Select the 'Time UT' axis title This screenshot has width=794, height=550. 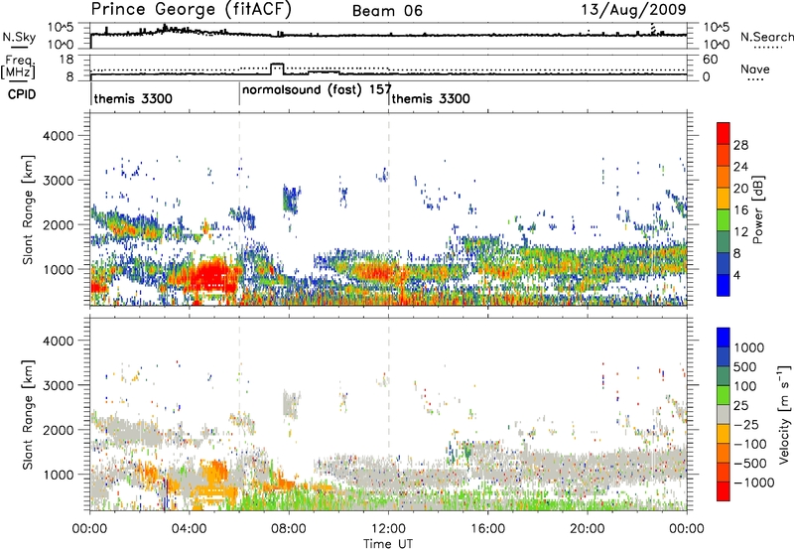coord(388,544)
